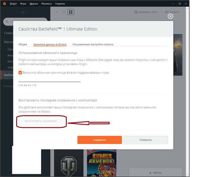
Task: Click the orange Сохранить button
Action: 99,140
